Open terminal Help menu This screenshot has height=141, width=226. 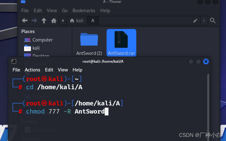point(78,70)
